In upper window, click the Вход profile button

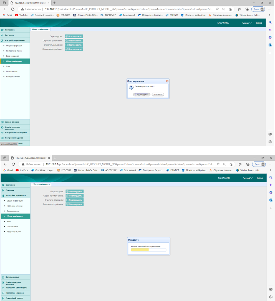pos(258,9)
